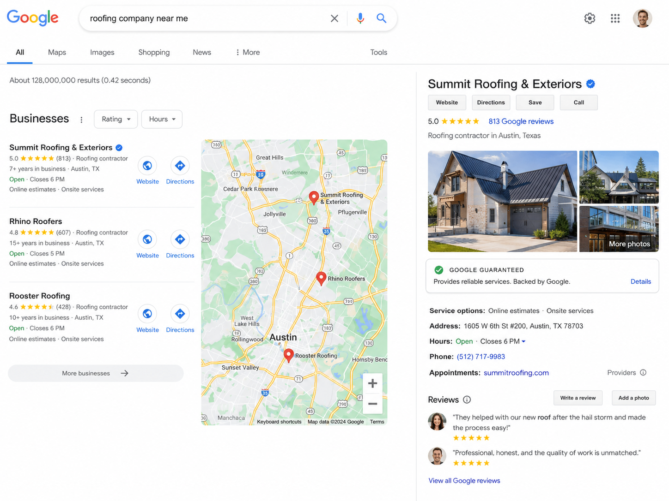Switch to the News tab

click(x=202, y=52)
